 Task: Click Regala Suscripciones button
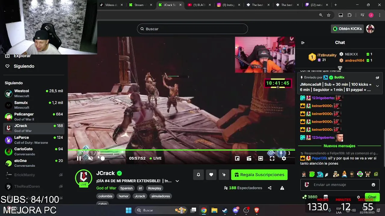pyautogui.click(x=259, y=175)
